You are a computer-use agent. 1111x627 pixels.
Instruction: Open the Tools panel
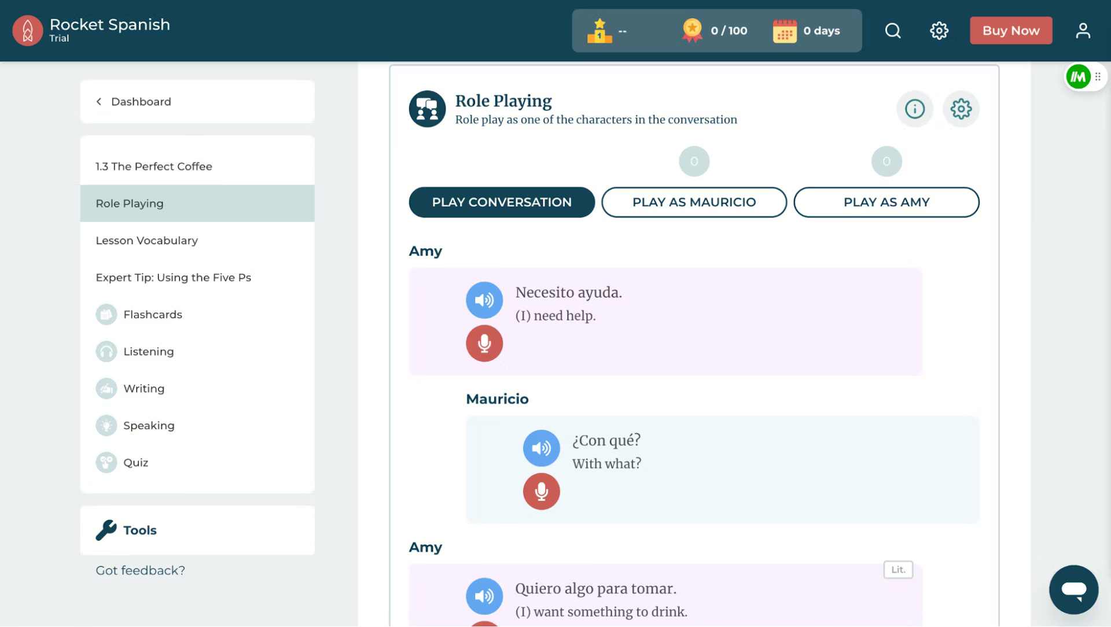197,530
